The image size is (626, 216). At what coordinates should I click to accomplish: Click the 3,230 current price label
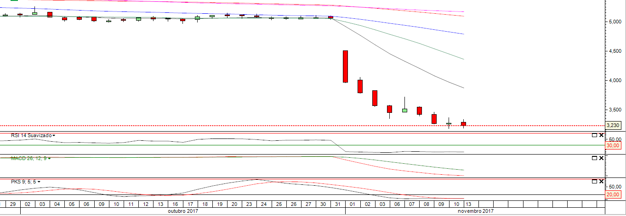pyautogui.click(x=613, y=125)
